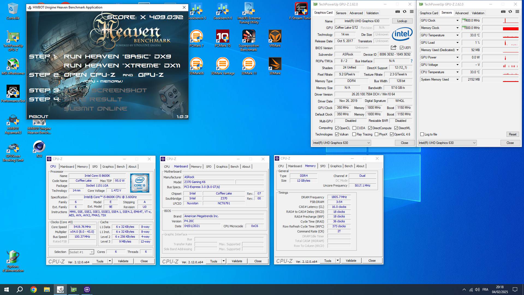Screen dimensions: 524x295
Task: Open Options d'alimentation desktop icon
Action: click(13, 261)
